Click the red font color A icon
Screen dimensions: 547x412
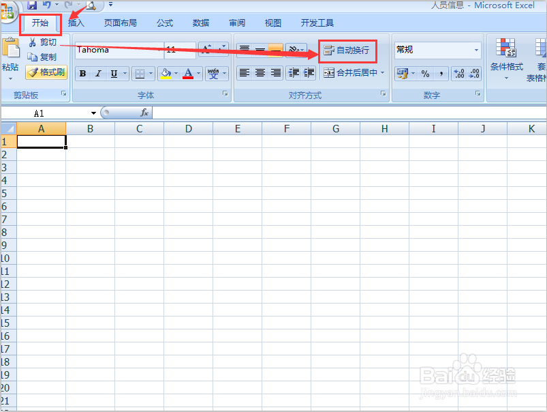click(188, 74)
